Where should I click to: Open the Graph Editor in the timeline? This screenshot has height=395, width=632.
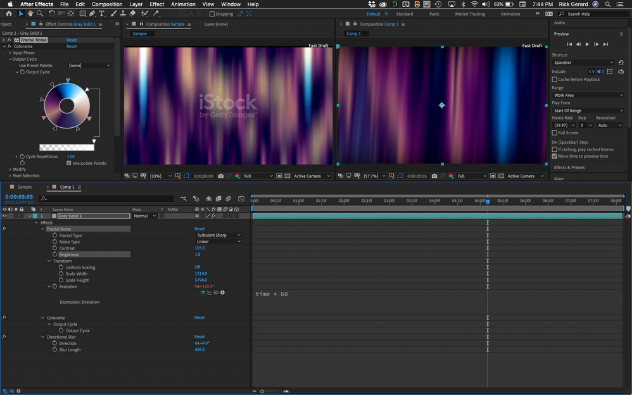point(241,199)
